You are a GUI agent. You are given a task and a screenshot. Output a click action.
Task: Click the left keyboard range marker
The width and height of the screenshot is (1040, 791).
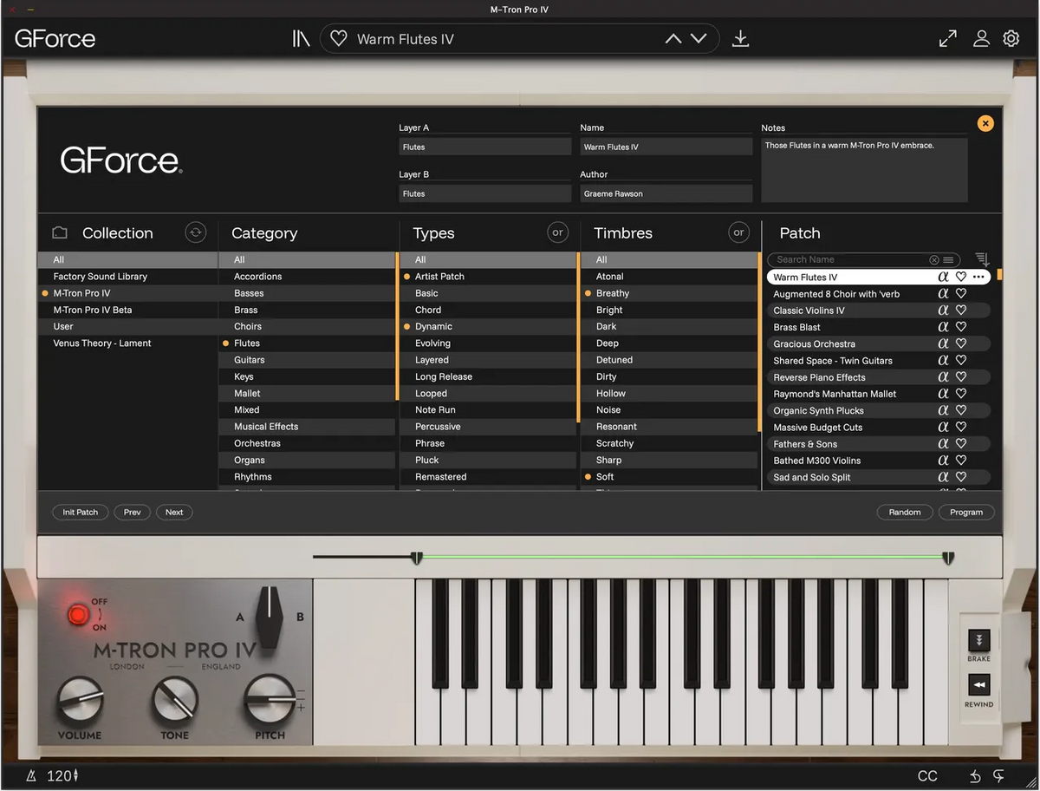[x=417, y=558]
